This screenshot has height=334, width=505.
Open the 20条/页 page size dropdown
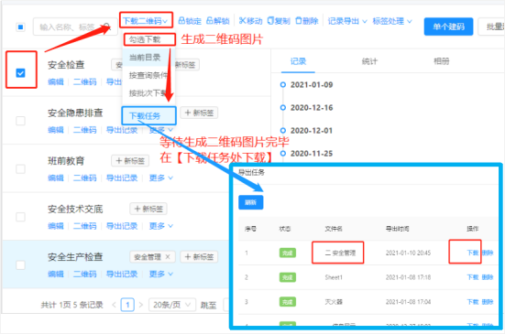[x=172, y=305]
